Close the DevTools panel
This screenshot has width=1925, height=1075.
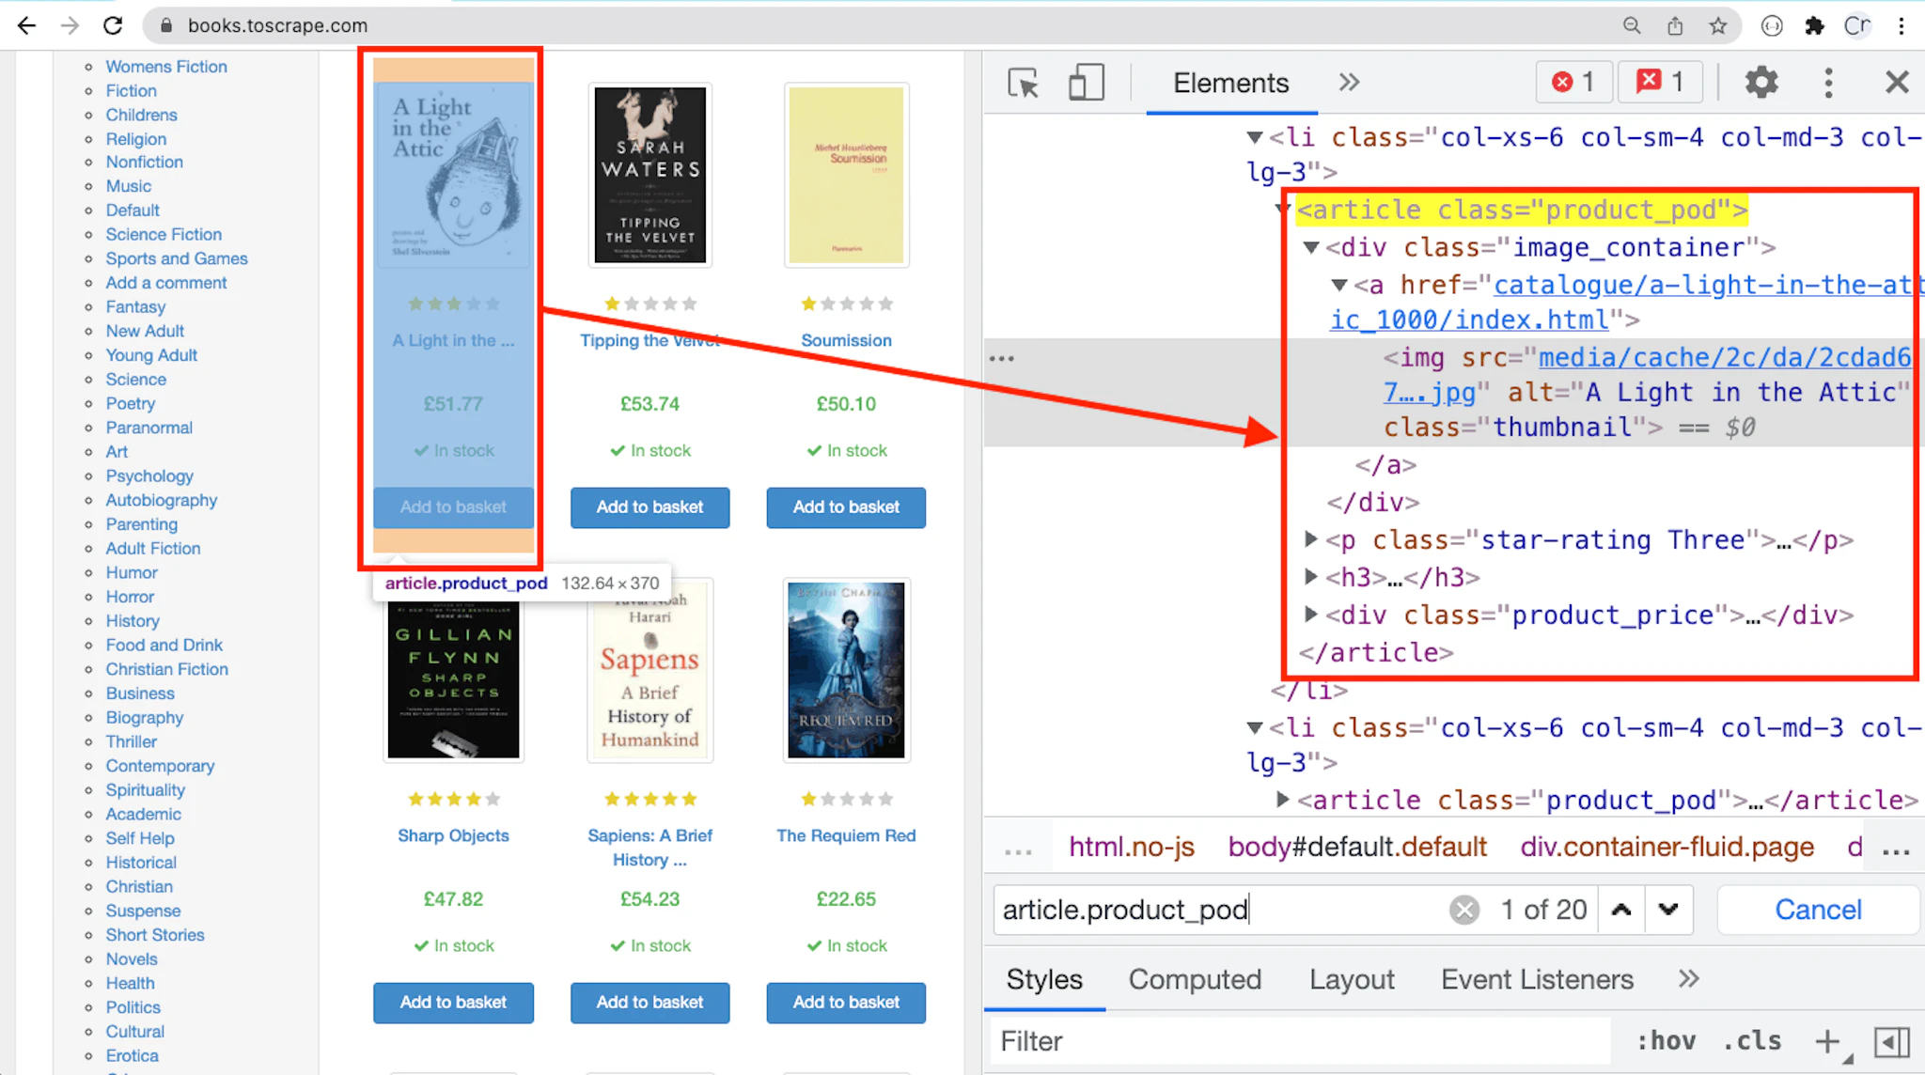1897,83
